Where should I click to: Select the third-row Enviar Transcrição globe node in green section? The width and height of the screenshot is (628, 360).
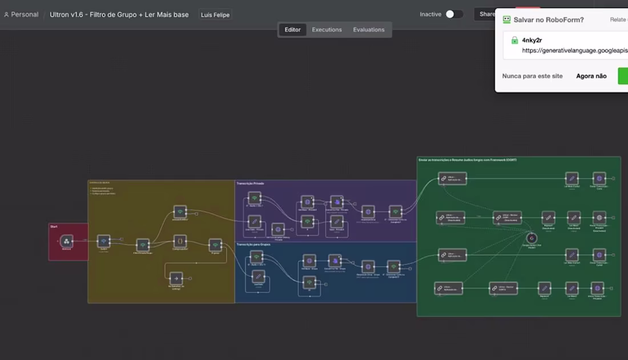[x=599, y=255]
